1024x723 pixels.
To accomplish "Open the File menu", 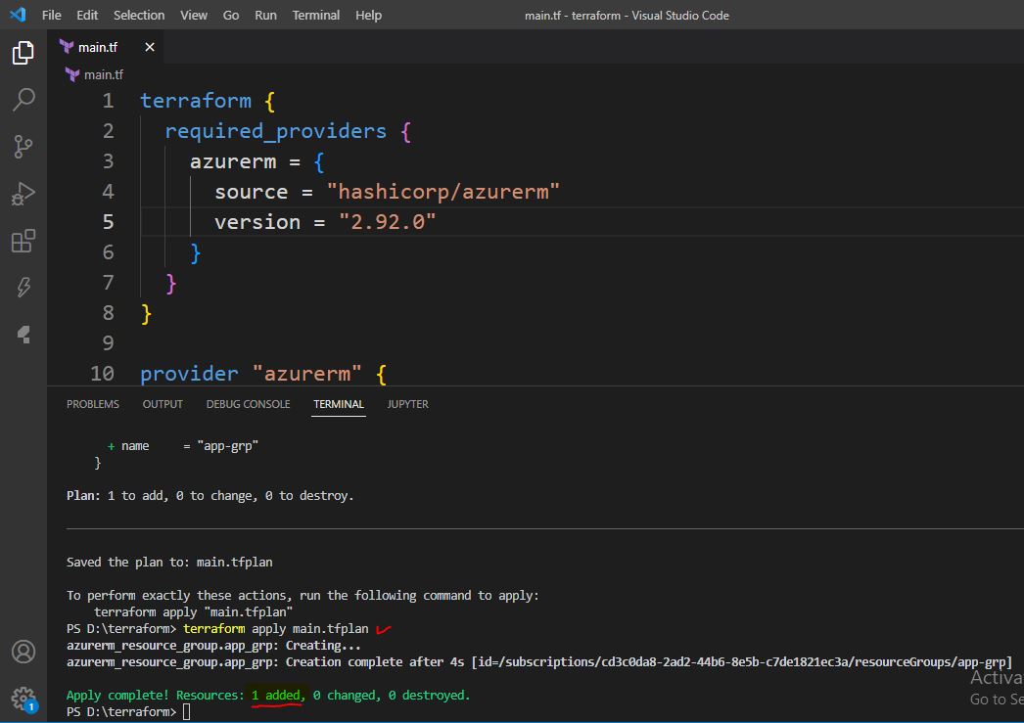I will [x=52, y=15].
